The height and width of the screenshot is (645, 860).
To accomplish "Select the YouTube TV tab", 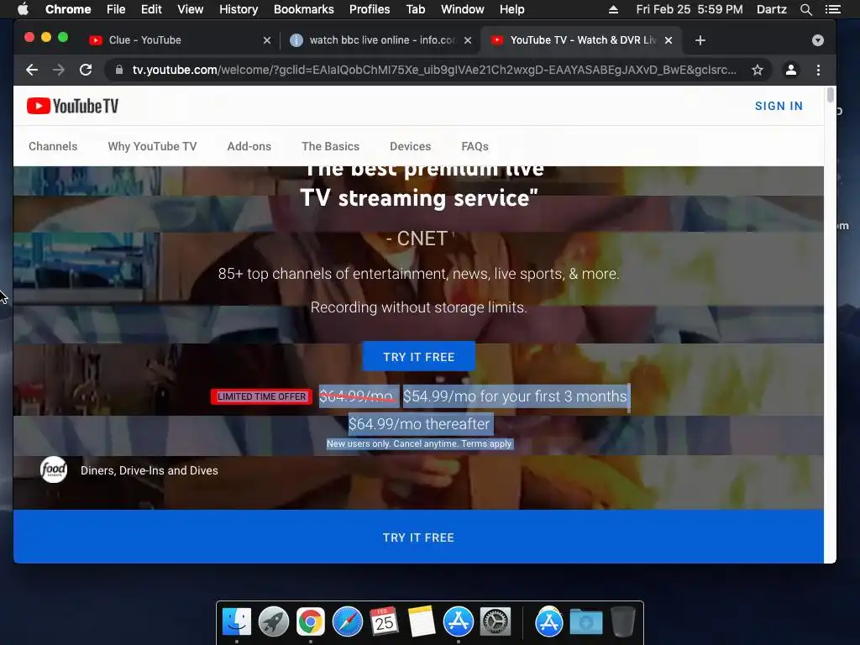I will [581, 40].
